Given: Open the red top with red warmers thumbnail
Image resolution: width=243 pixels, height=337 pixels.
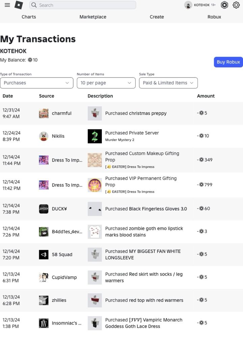Looking at the screenshot, I should (x=95, y=300).
